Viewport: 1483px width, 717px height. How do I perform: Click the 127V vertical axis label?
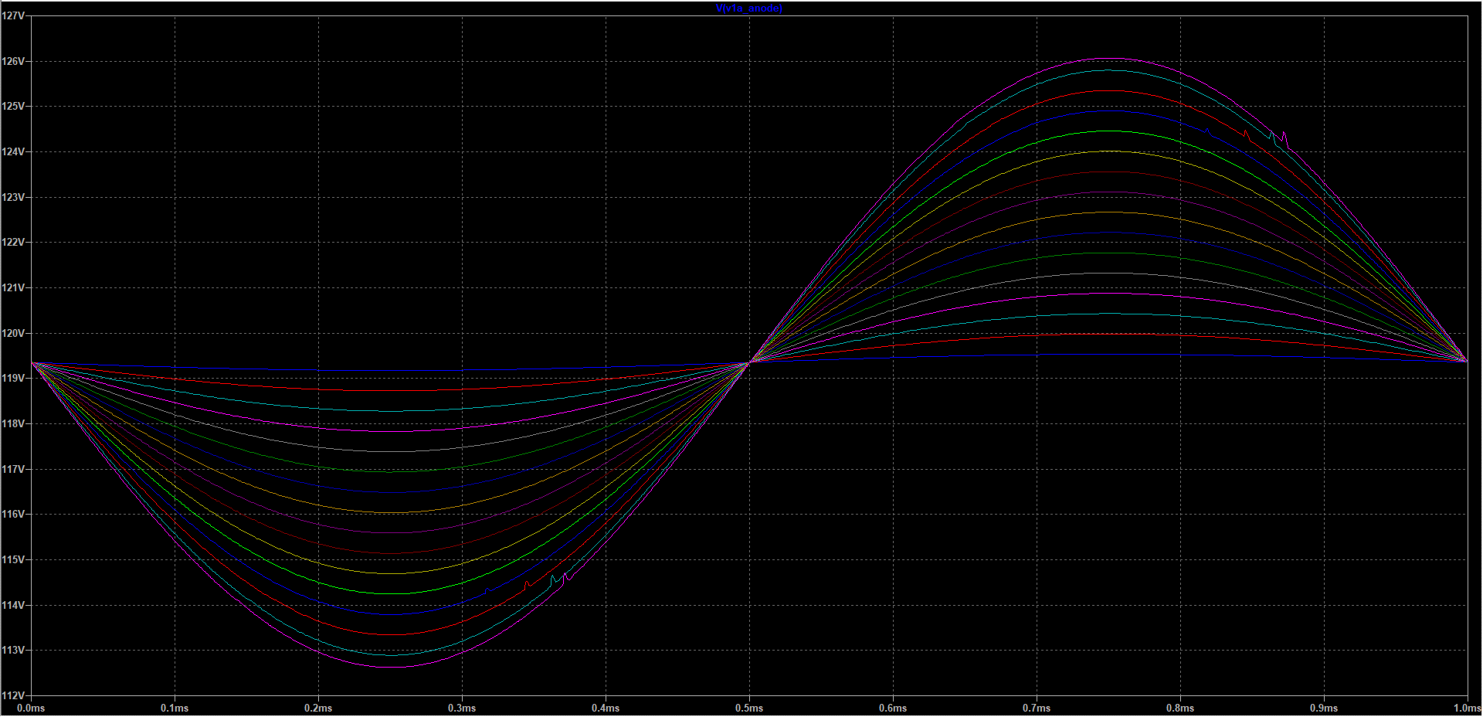12,15
